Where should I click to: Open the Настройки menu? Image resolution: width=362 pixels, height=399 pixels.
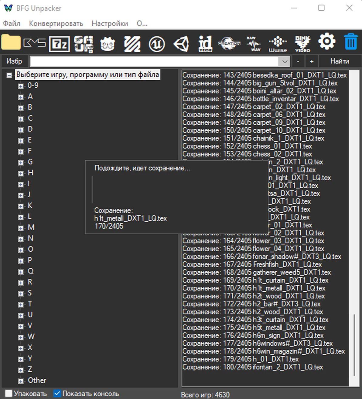[110, 23]
